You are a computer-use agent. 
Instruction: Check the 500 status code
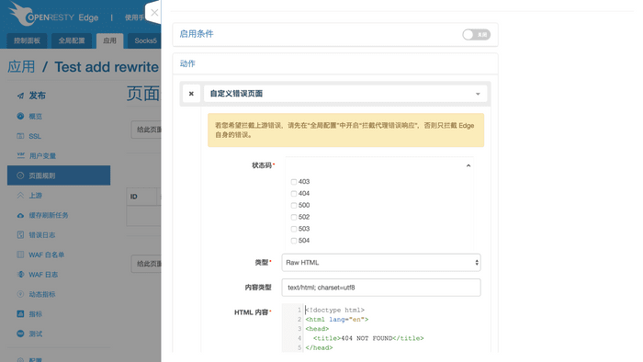[x=294, y=206]
